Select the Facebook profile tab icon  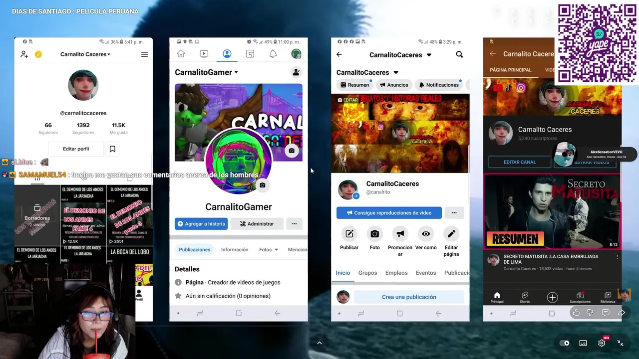(227, 54)
